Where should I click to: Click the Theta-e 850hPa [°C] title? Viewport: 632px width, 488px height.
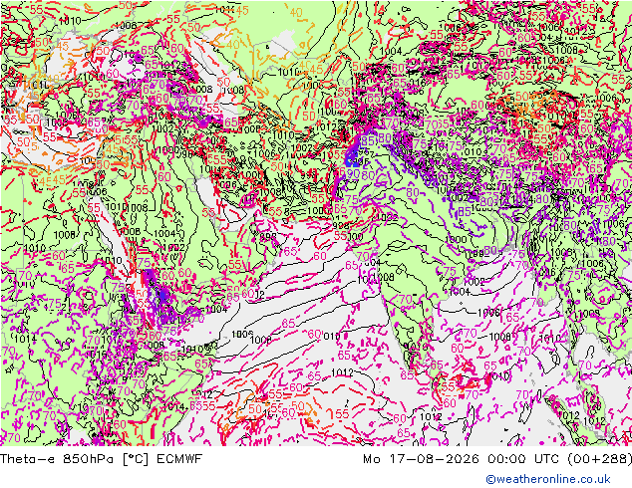pyautogui.click(x=76, y=458)
